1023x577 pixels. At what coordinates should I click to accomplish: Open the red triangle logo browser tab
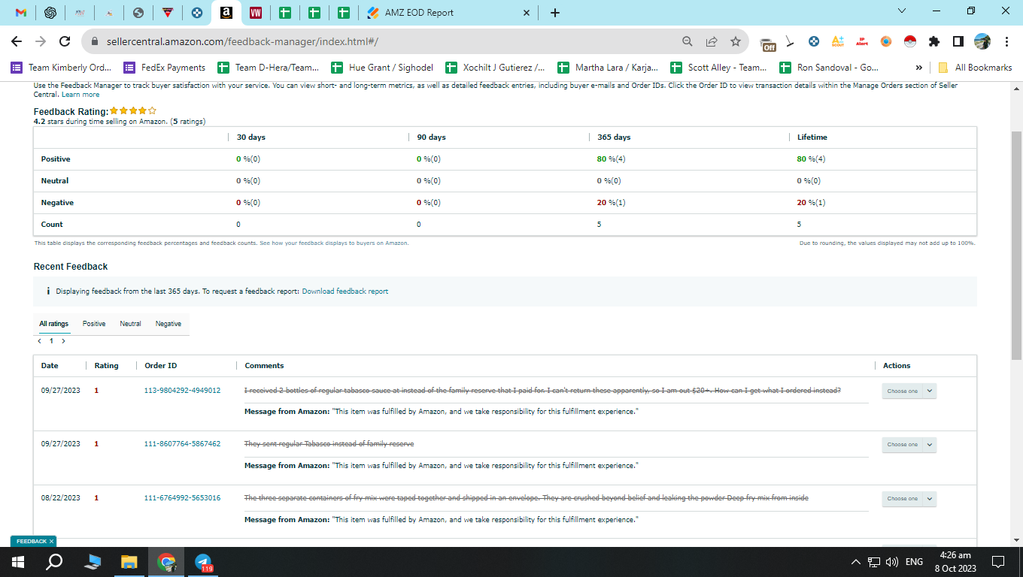click(x=167, y=13)
